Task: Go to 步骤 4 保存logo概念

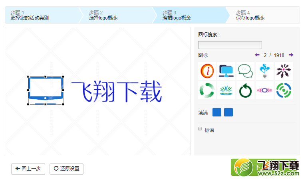Action: [x=264, y=15]
